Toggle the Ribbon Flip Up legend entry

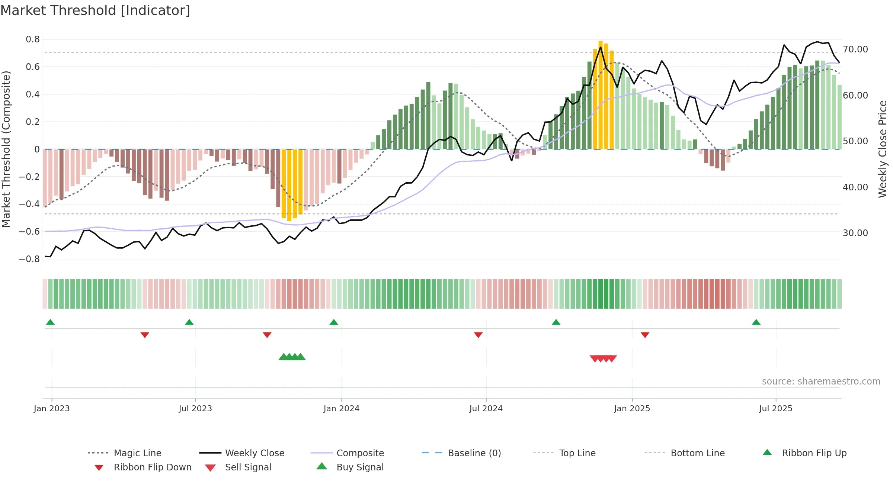click(x=805, y=453)
